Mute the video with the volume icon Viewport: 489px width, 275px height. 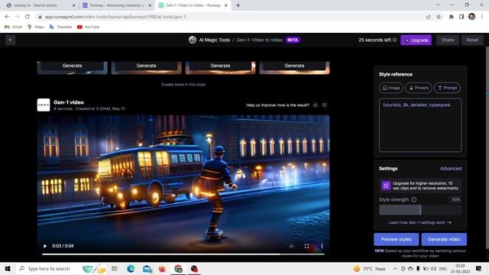click(x=291, y=246)
